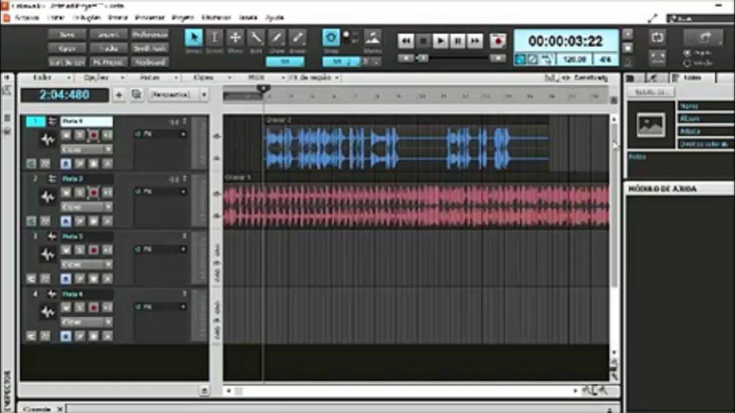Viewport: 735px width, 413px height.
Task: Click the Preferences button in toolbar
Action: click(150, 35)
